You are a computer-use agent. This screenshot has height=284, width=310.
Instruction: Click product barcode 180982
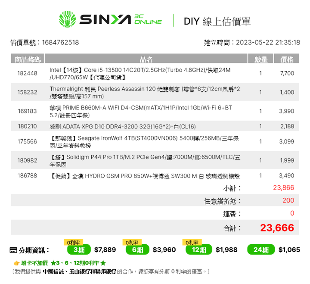click(x=27, y=160)
